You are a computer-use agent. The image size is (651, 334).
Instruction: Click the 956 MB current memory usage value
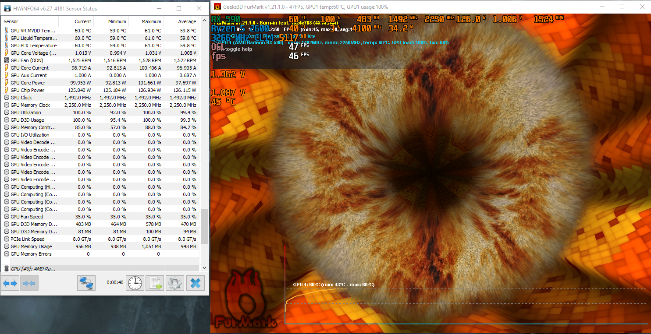83,246
